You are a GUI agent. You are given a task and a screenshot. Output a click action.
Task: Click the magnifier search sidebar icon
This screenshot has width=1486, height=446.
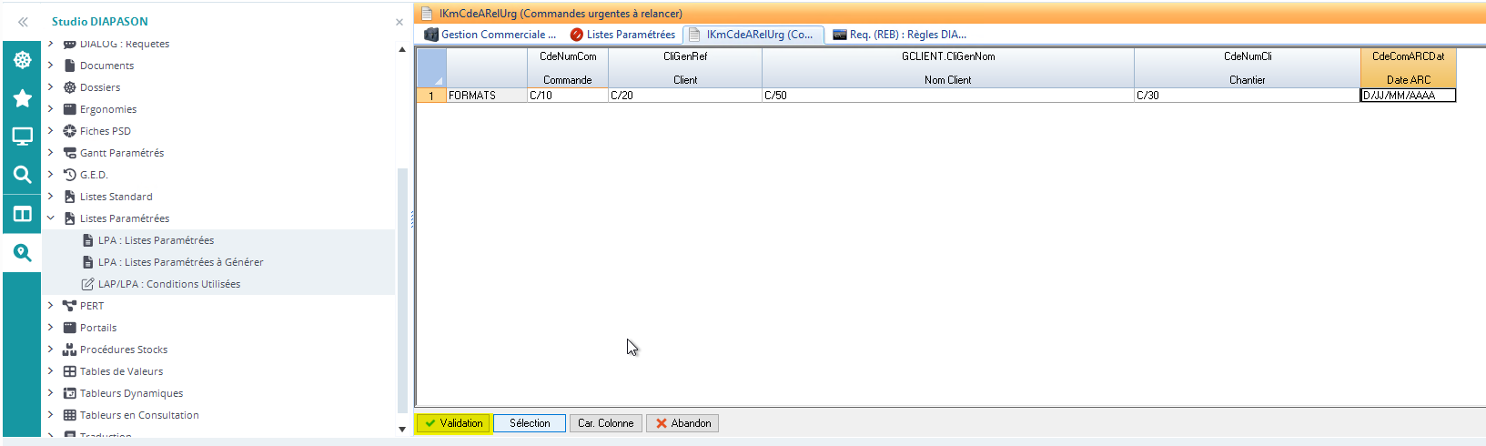tap(22, 175)
